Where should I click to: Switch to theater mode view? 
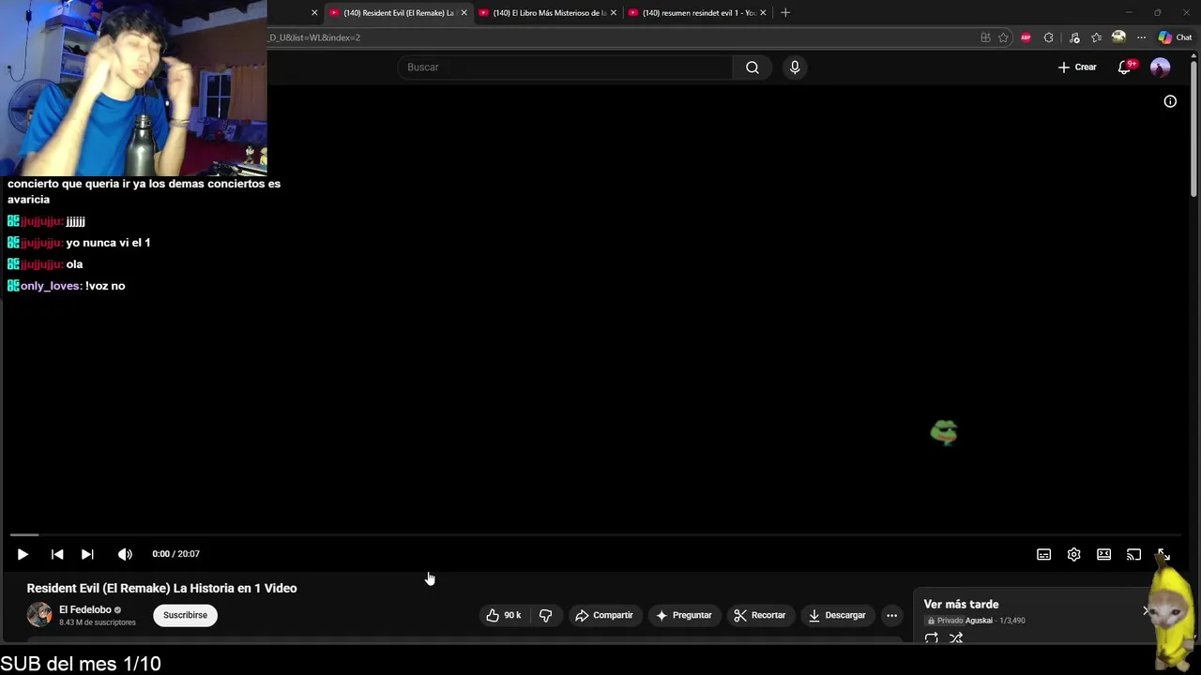point(1103,554)
